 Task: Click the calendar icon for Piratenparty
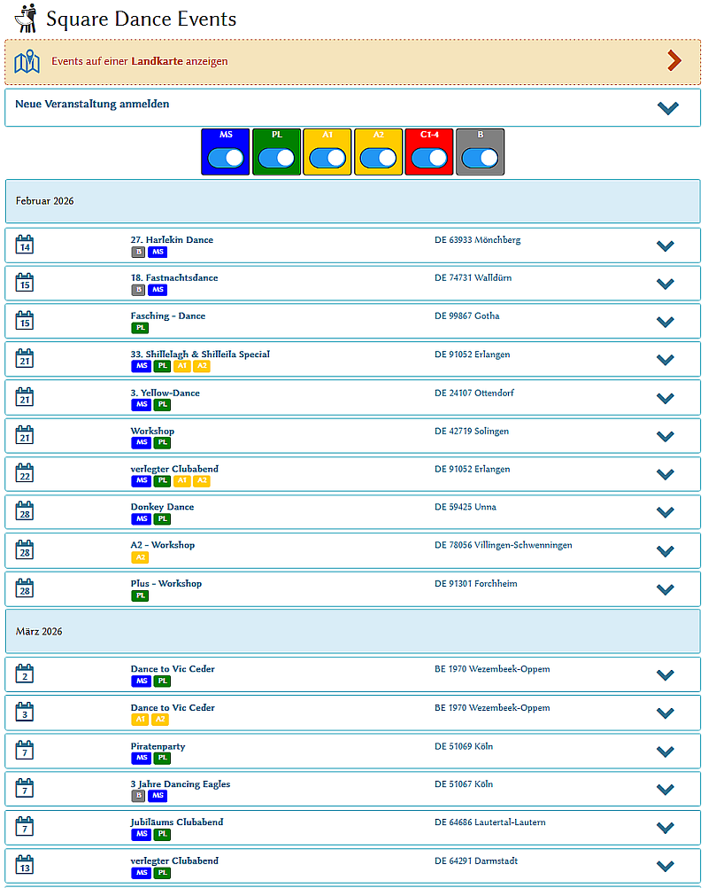[x=25, y=752]
